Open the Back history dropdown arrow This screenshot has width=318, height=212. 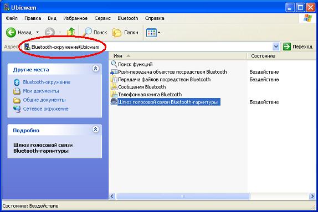tap(37, 33)
